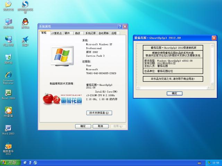Switch to the 远程 tab
The image size is (222, 166).
pyautogui.click(x=115, y=33)
